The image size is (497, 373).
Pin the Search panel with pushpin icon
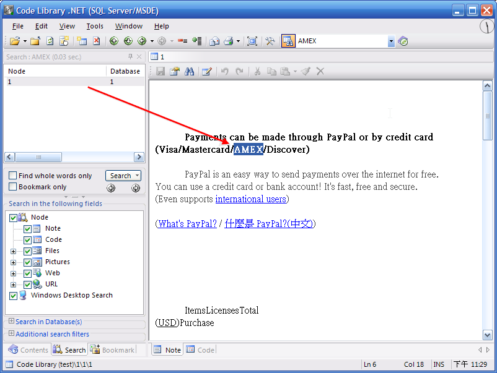pos(130,57)
